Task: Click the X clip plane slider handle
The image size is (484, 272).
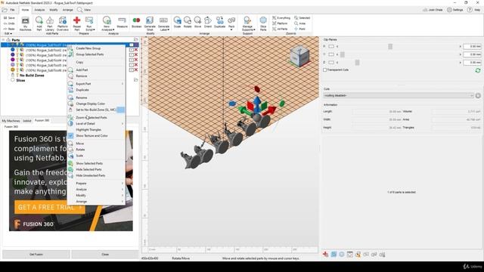Action: pos(390,47)
